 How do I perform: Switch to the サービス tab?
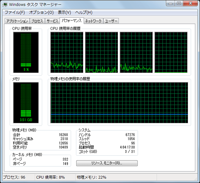(52, 21)
